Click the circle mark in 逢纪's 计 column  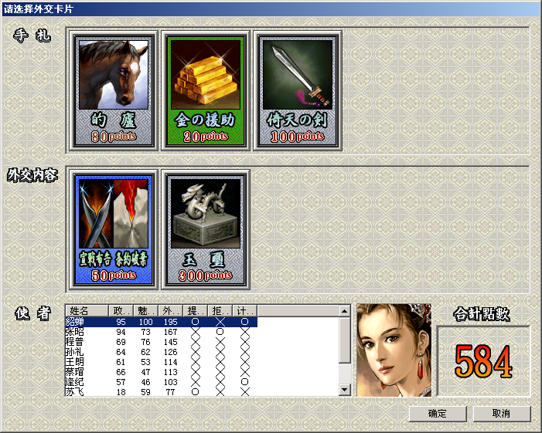coord(245,381)
